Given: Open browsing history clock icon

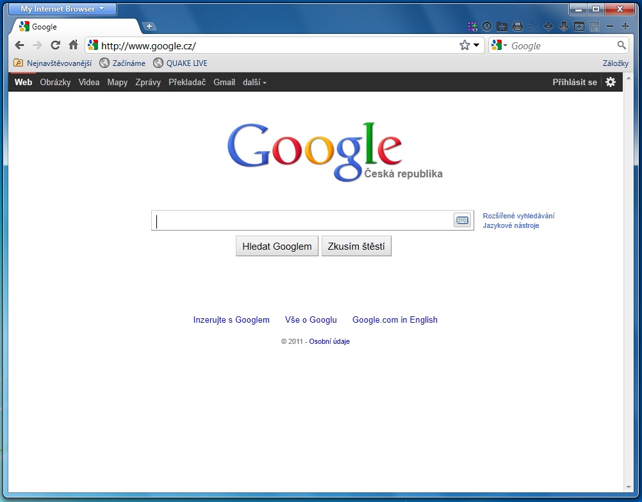Looking at the screenshot, I should click(x=487, y=27).
